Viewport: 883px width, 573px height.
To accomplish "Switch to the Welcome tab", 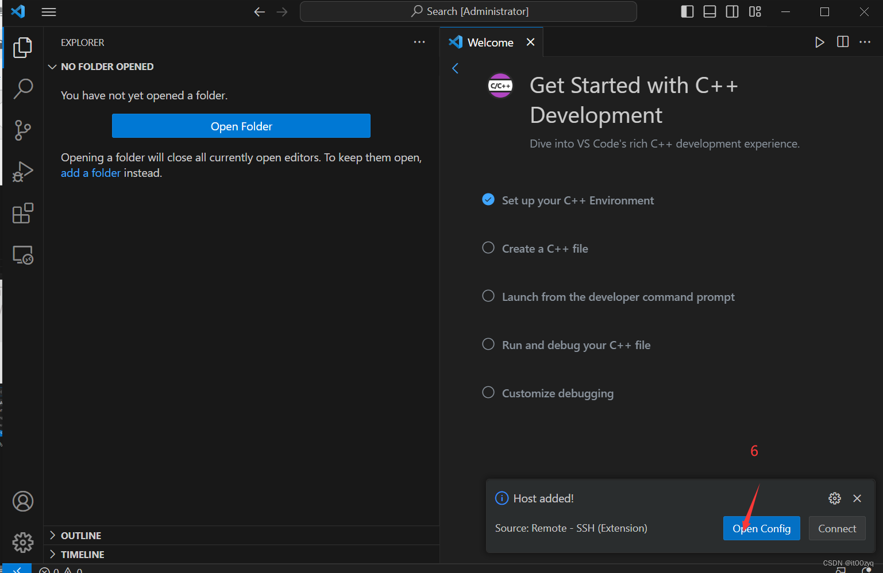I will pyautogui.click(x=490, y=42).
